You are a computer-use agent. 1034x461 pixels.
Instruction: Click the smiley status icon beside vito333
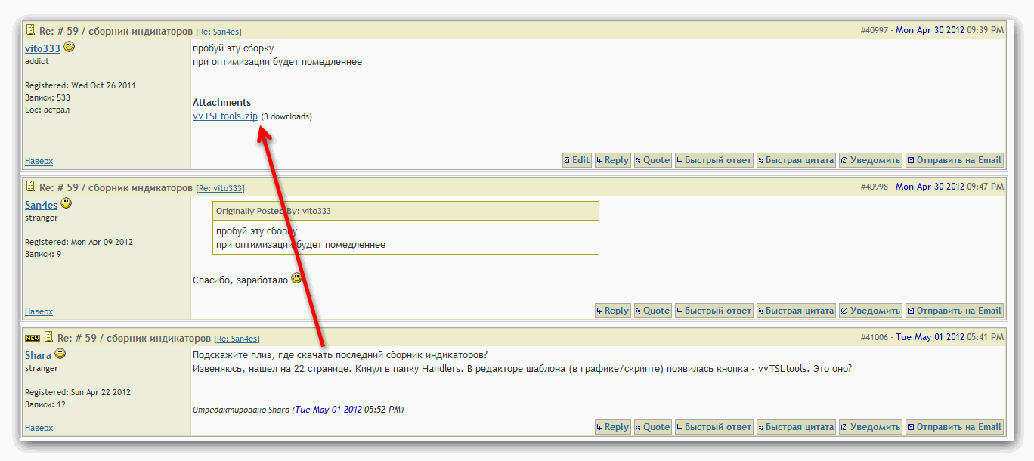(70, 47)
